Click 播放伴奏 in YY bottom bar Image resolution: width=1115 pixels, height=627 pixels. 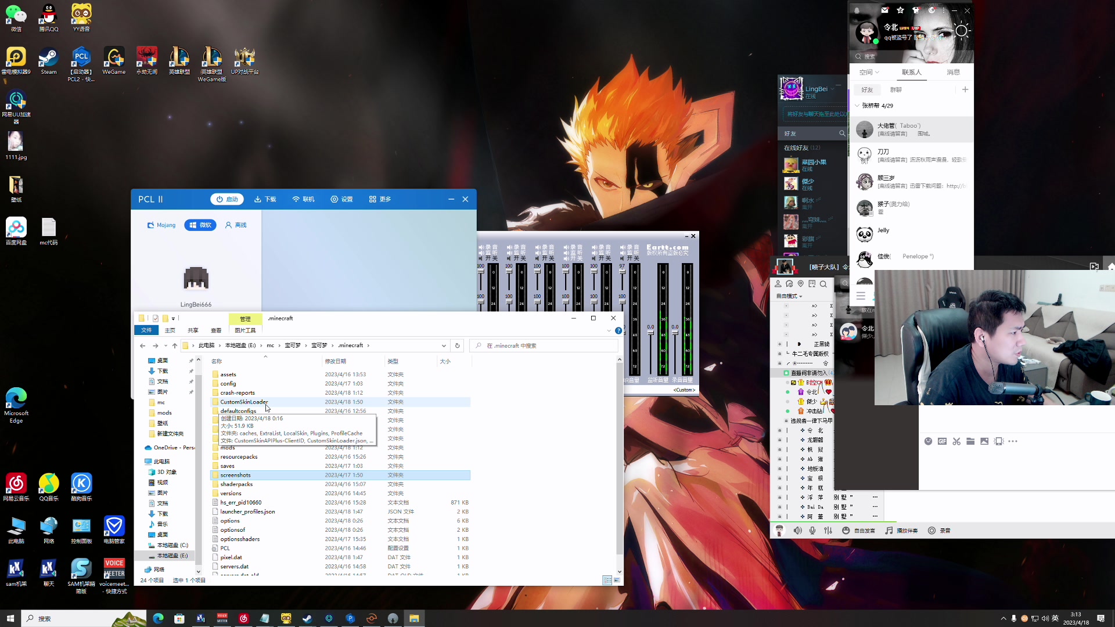pos(902,531)
